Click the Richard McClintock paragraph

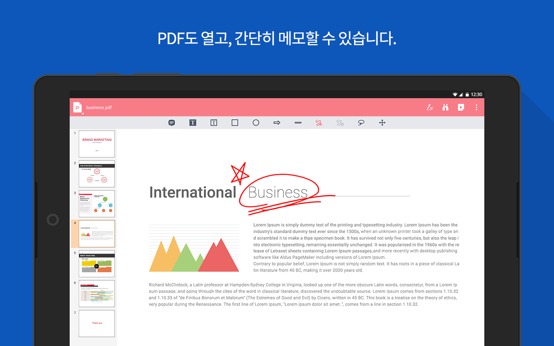pos(303,295)
